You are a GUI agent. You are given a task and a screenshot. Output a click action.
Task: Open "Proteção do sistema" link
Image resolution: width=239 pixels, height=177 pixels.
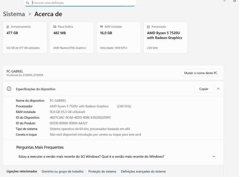click(102, 171)
